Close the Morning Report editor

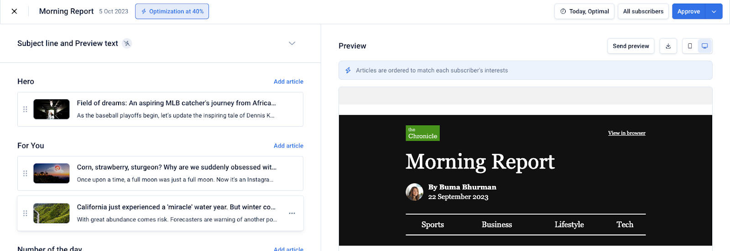[x=14, y=11]
